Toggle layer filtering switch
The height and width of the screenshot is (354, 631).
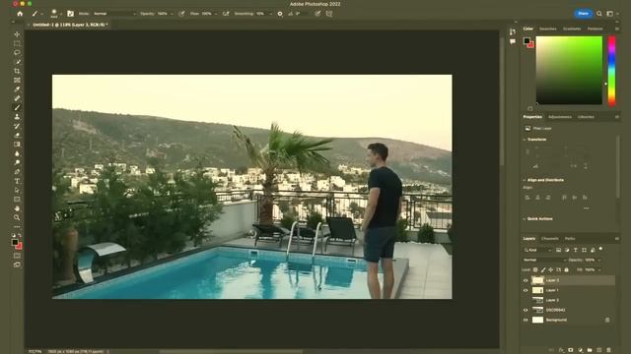click(600, 249)
